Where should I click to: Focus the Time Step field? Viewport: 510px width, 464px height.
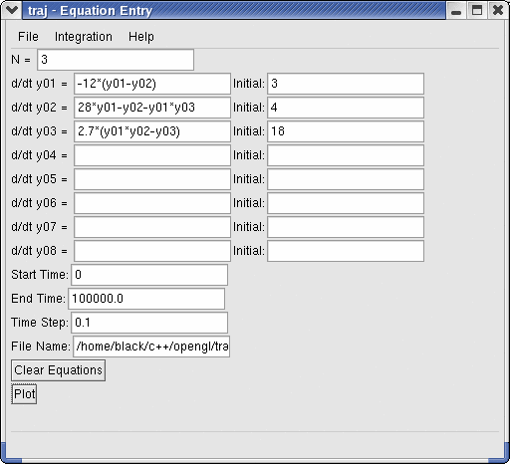(149, 323)
